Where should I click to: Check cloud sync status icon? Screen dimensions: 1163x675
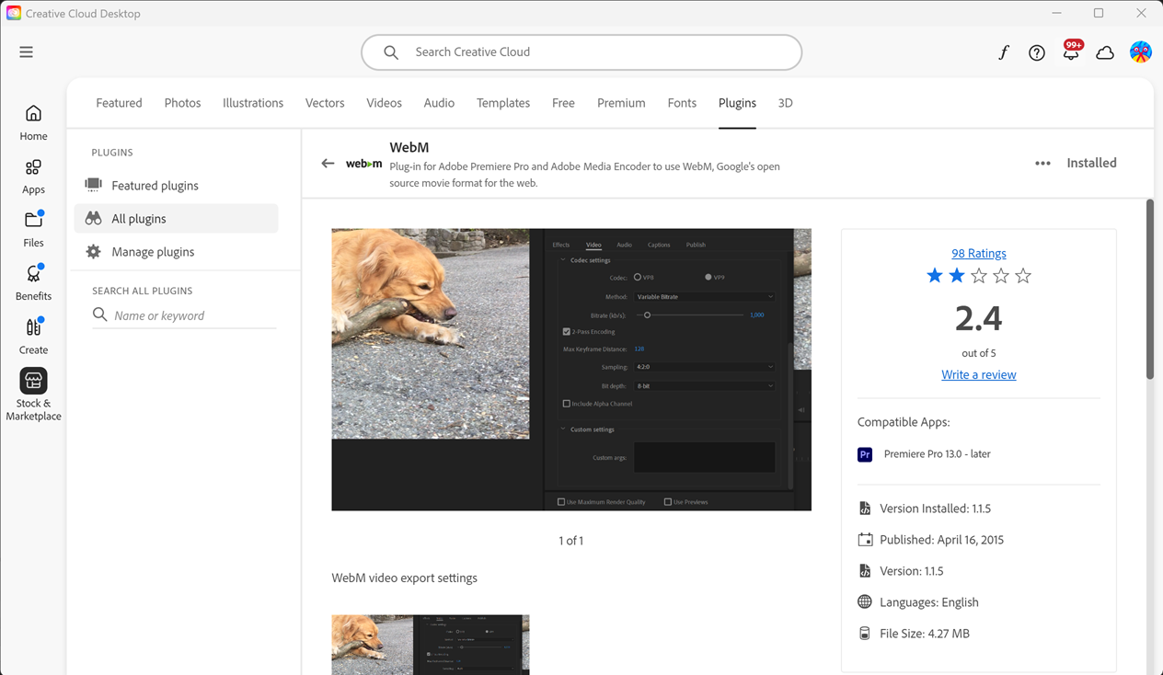coord(1105,52)
